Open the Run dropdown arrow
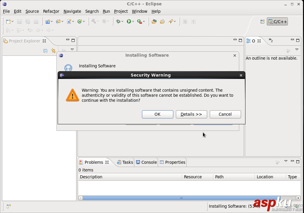Screen dimensions: 304x213 click(133, 21)
